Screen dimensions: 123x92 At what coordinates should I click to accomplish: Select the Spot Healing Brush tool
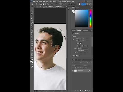32,25
